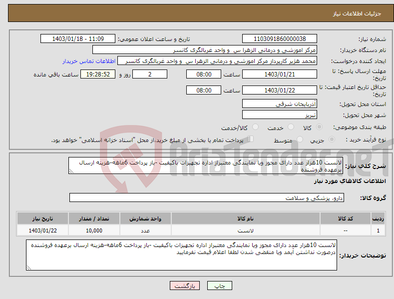
Task: Click the need date cell 1403/01/22
Action: pyautogui.click(x=43, y=230)
